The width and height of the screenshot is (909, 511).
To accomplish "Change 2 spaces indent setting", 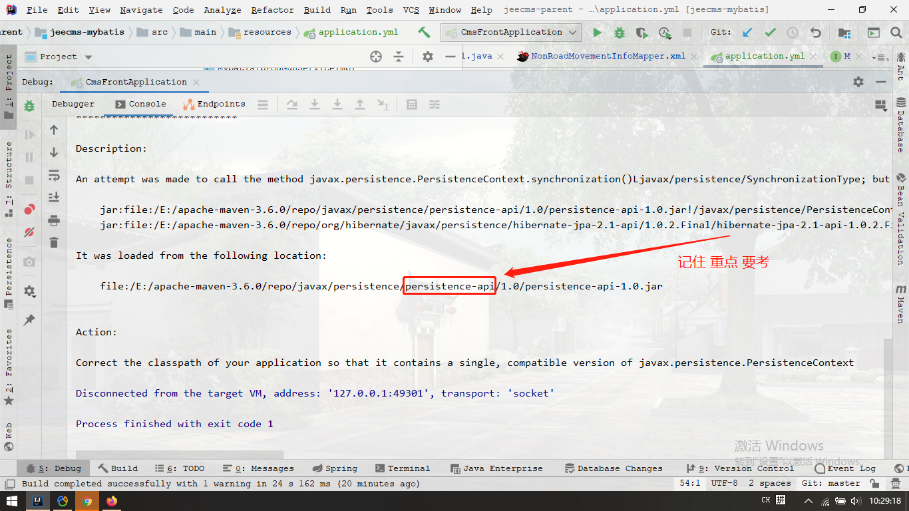I will (x=770, y=483).
